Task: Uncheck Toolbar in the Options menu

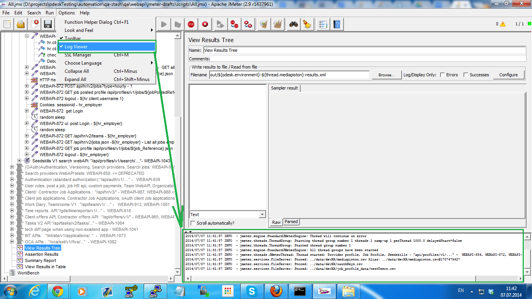Action: (x=107, y=39)
